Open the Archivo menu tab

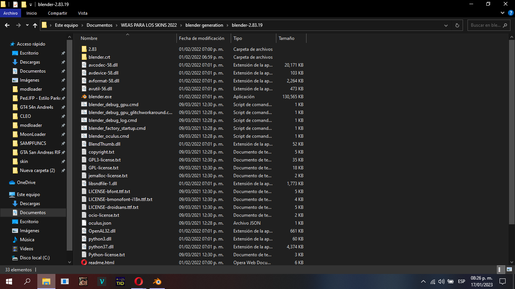coord(11,13)
